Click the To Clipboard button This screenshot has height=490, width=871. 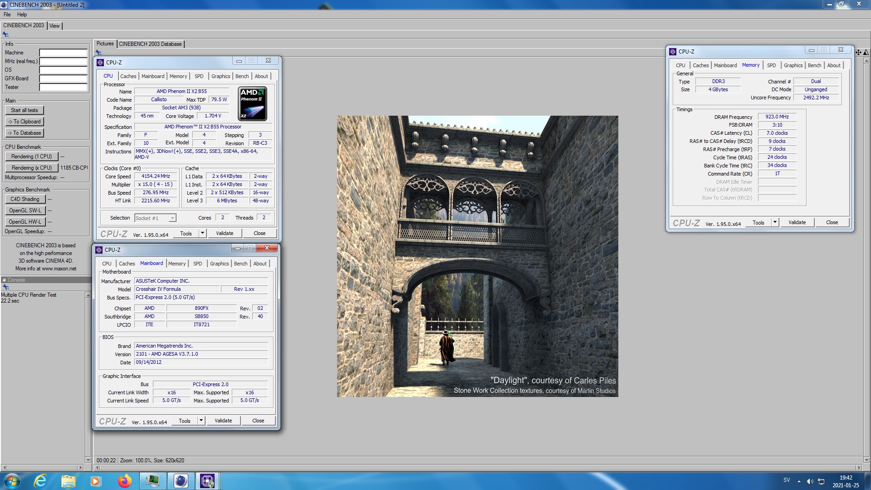tap(24, 122)
